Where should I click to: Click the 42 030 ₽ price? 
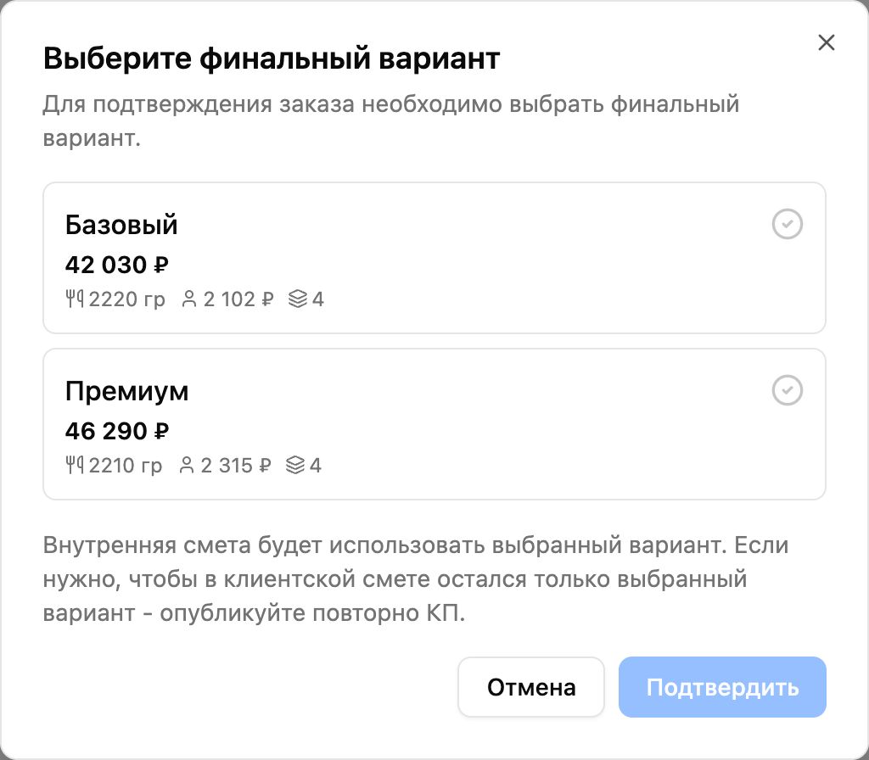click(117, 265)
